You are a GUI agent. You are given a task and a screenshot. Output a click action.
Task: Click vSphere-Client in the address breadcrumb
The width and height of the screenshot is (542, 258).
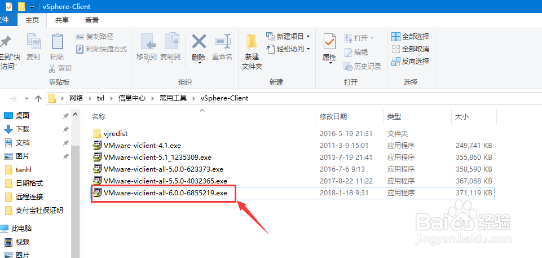pyautogui.click(x=224, y=98)
